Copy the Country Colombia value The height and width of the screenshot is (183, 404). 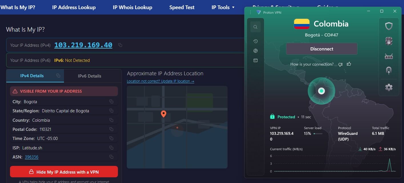[x=111, y=120]
